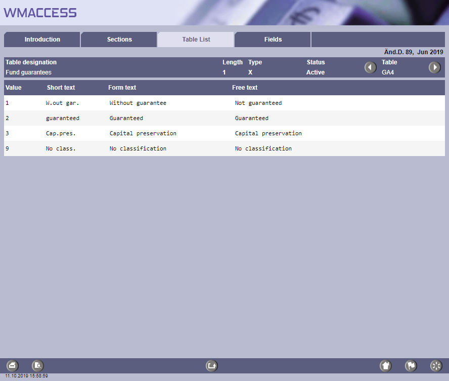Open the Sections tab

click(x=119, y=40)
